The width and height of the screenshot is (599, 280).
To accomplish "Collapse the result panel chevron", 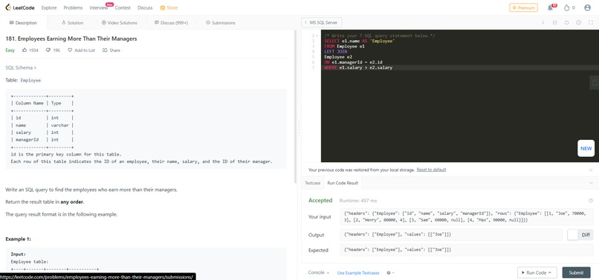I will 591,183.
